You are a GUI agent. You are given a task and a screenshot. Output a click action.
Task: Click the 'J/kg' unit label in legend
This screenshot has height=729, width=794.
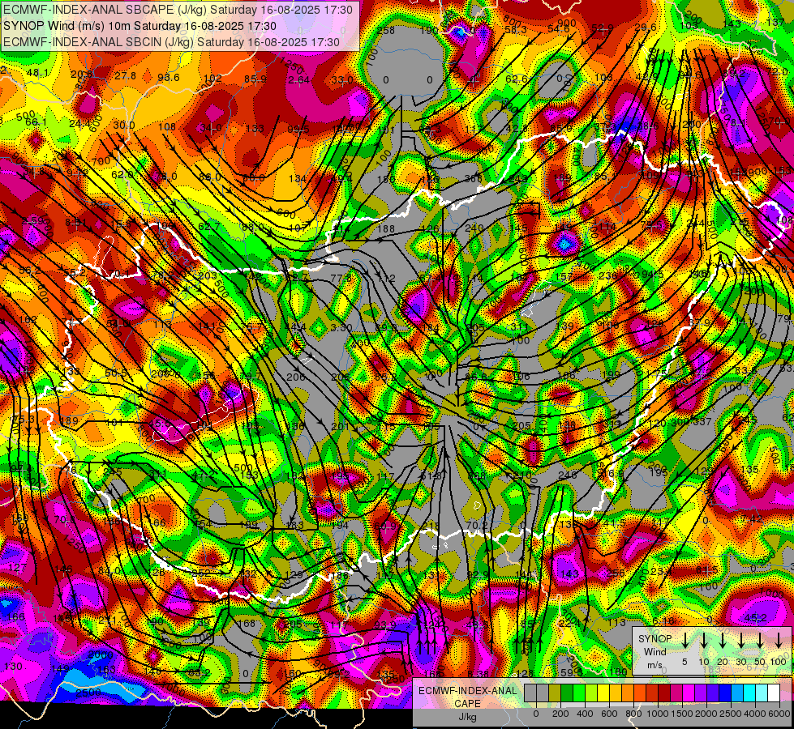tap(467, 717)
